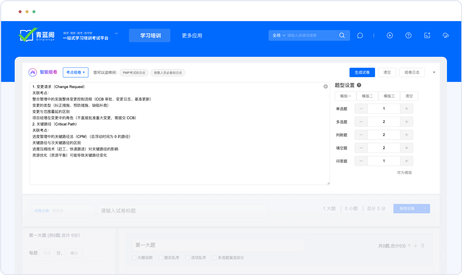Viewport: 462px width, 275px height.
Task: Open the help question mark icon
Action: coord(408,35)
